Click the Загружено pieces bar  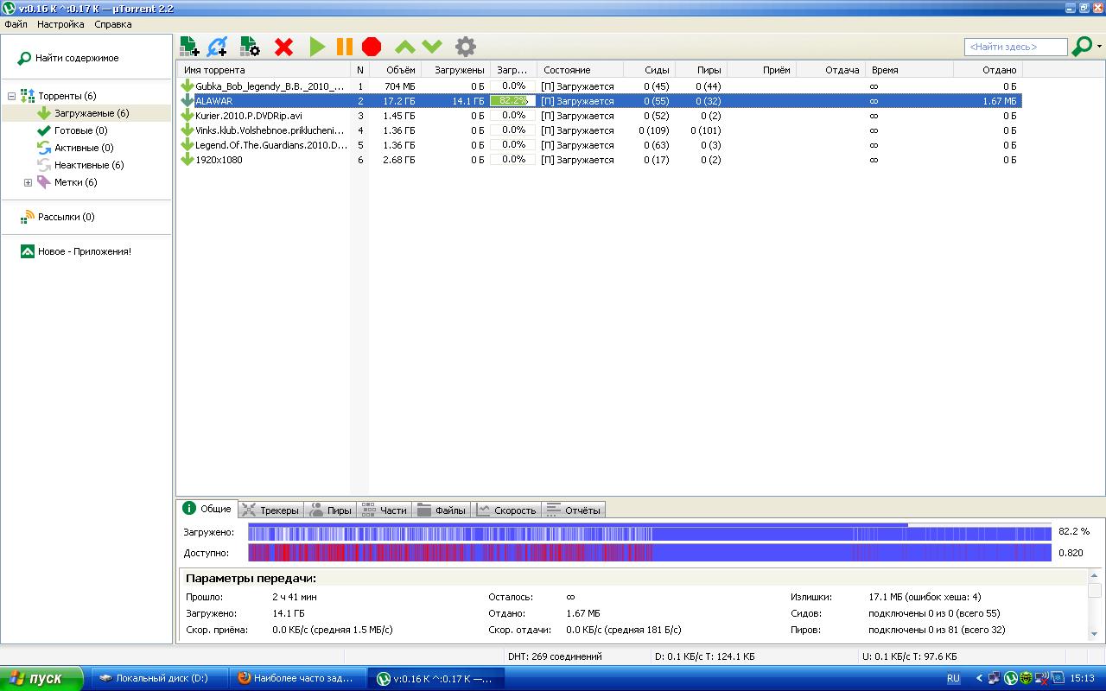650,532
